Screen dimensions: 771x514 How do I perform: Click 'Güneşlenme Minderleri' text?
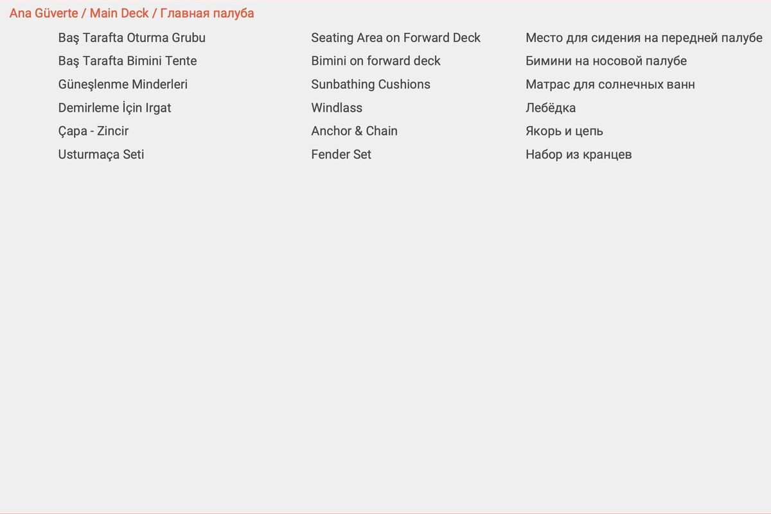[123, 85]
